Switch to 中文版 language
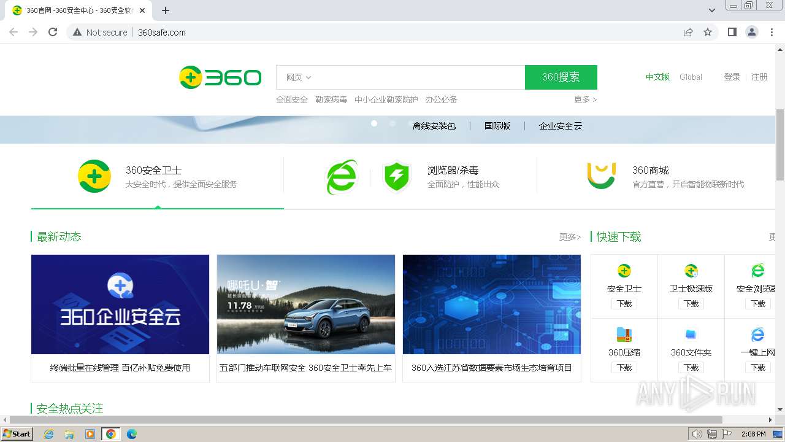This screenshot has width=785, height=442. [657, 77]
